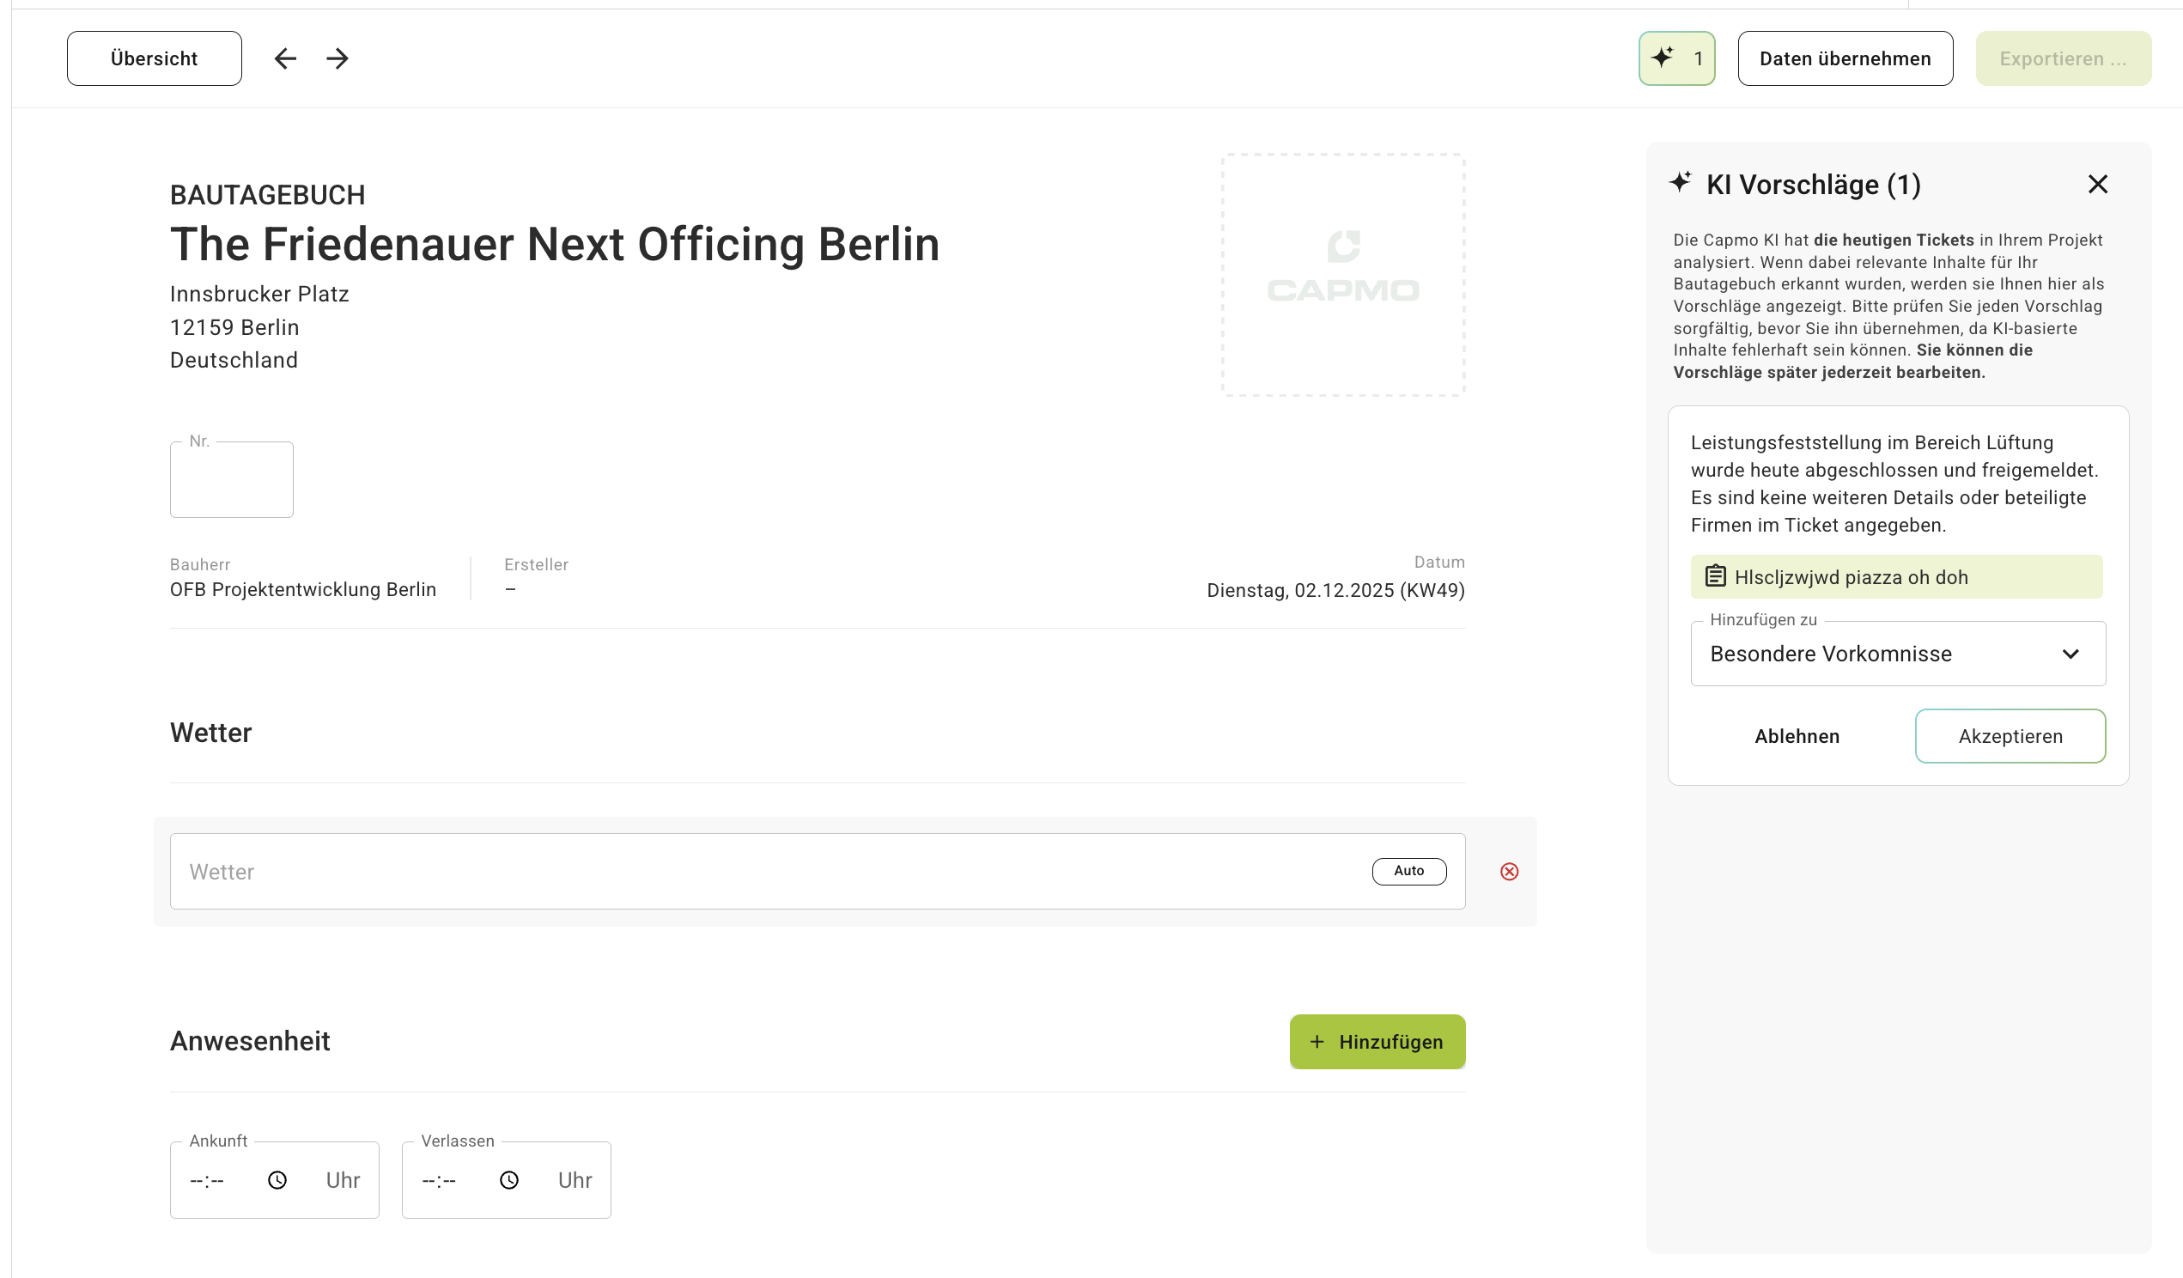Screen dimensions: 2183x1278
Task: Close the KI Vorschläge panel
Action: click(x=2096, y=184)
